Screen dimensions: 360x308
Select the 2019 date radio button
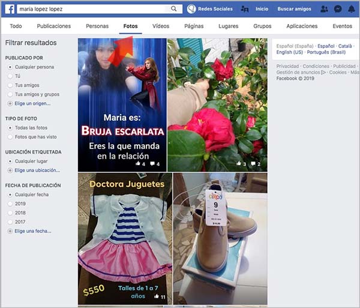coord(10,204)
